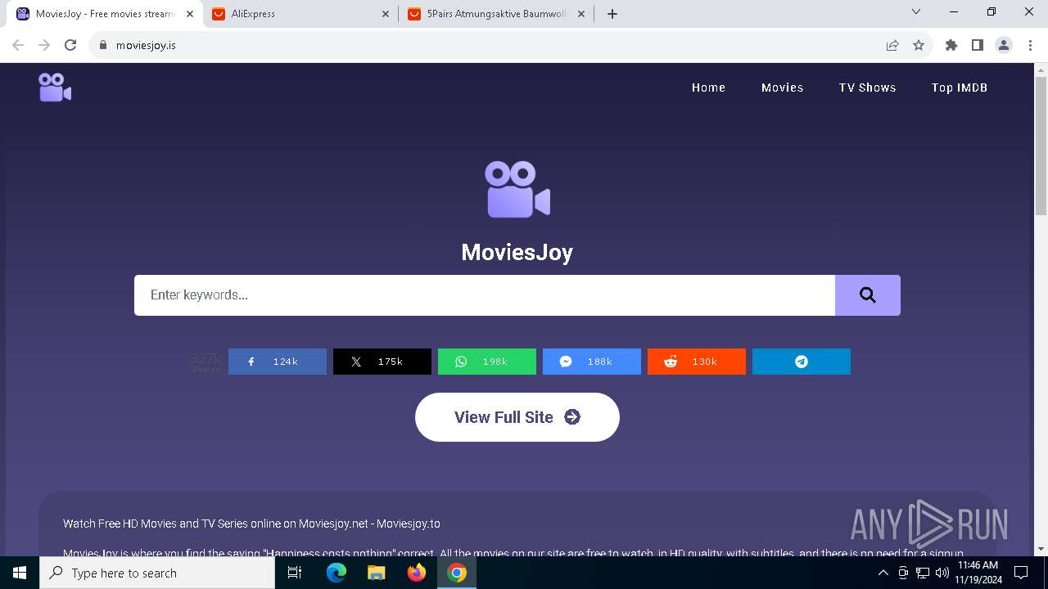Launch Firefox from taskbar
1048x589 pixels.
pyautogui.click(x=417, y=573)
